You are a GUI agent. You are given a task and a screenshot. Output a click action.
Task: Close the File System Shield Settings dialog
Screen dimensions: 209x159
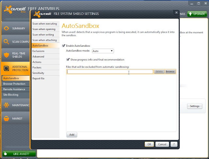176,12
